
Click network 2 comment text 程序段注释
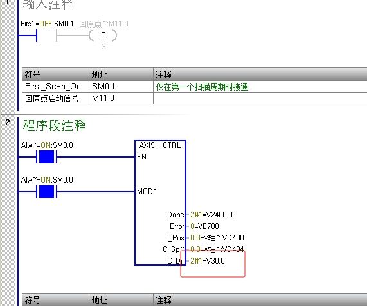point(55,125)
